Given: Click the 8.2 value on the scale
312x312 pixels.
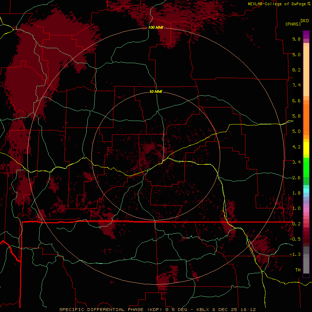Looking at the screenshot, I should pyautogui.click(x=296, y=70).
